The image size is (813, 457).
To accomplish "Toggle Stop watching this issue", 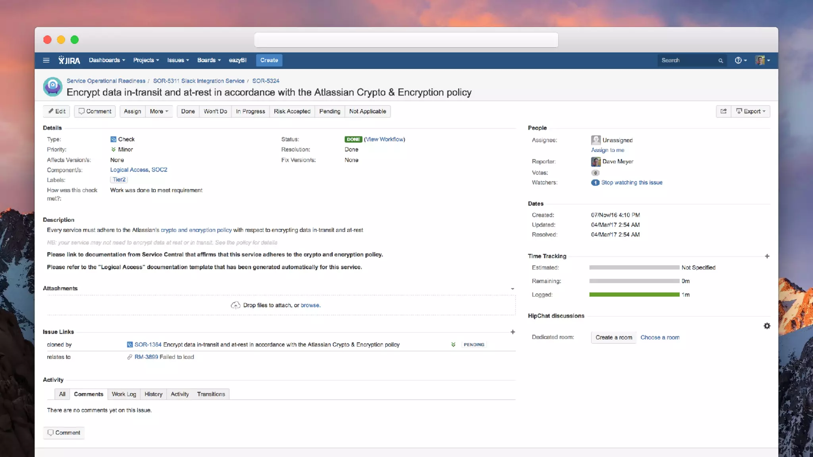I will (x=632, y=182).
